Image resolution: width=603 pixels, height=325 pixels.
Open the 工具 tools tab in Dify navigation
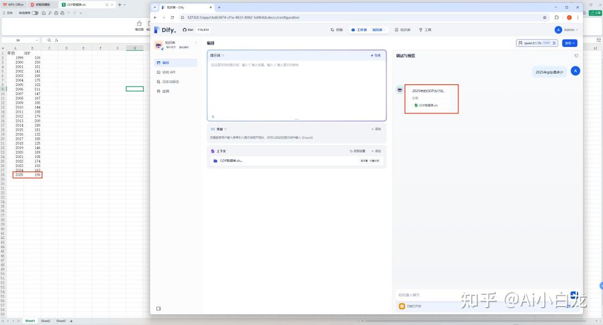click(x=425, y=30)
